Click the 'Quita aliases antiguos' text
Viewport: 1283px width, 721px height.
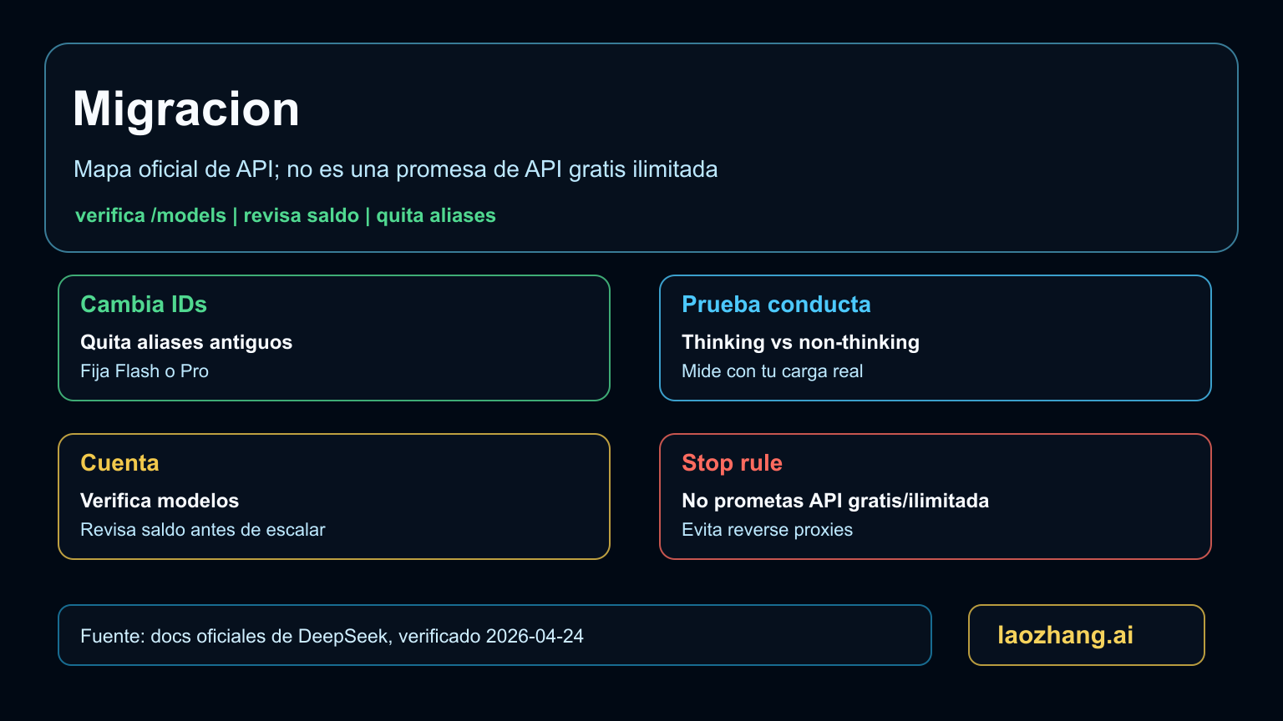pyautogui.click(x=185, y=342)
